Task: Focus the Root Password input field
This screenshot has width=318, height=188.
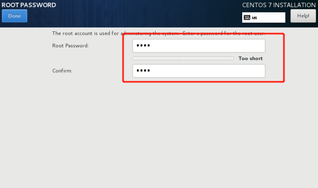Action: [199, 46]
